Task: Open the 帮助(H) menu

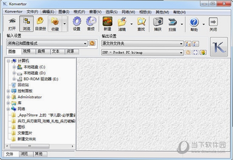Action: pyautogui.click(x=179, y=12)
